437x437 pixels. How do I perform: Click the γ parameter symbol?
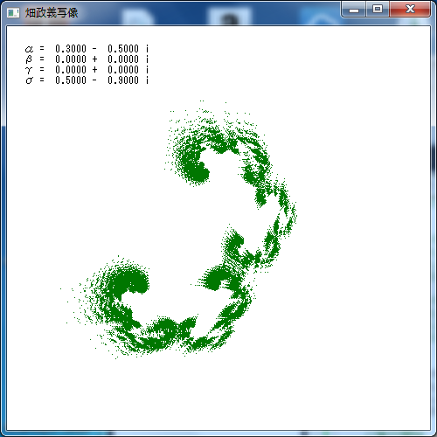[x=28, y=70]
